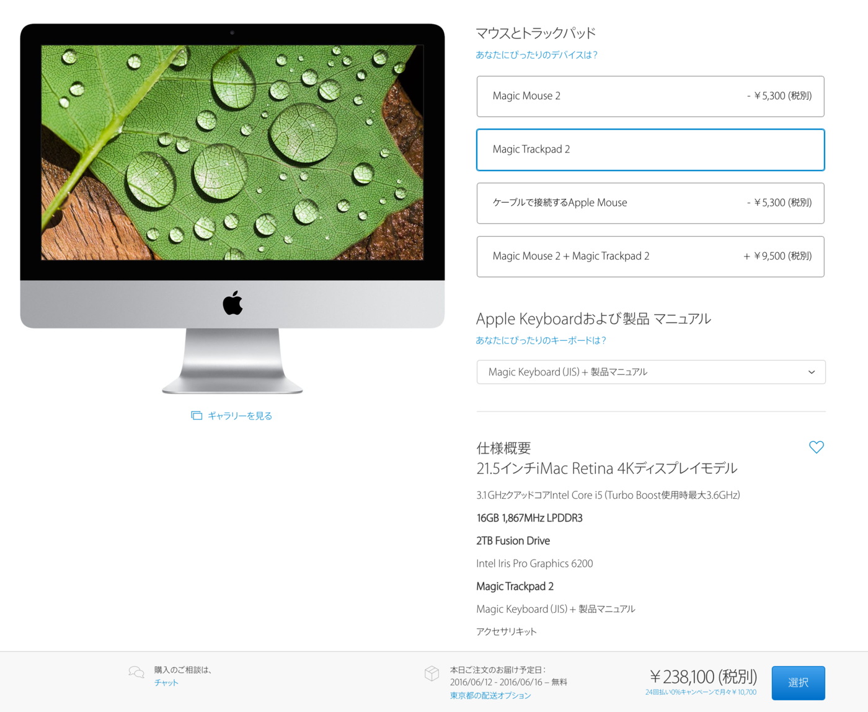Click the アクセサリキット spec line
The image size is (868, 712).
[x=507, y=631]
